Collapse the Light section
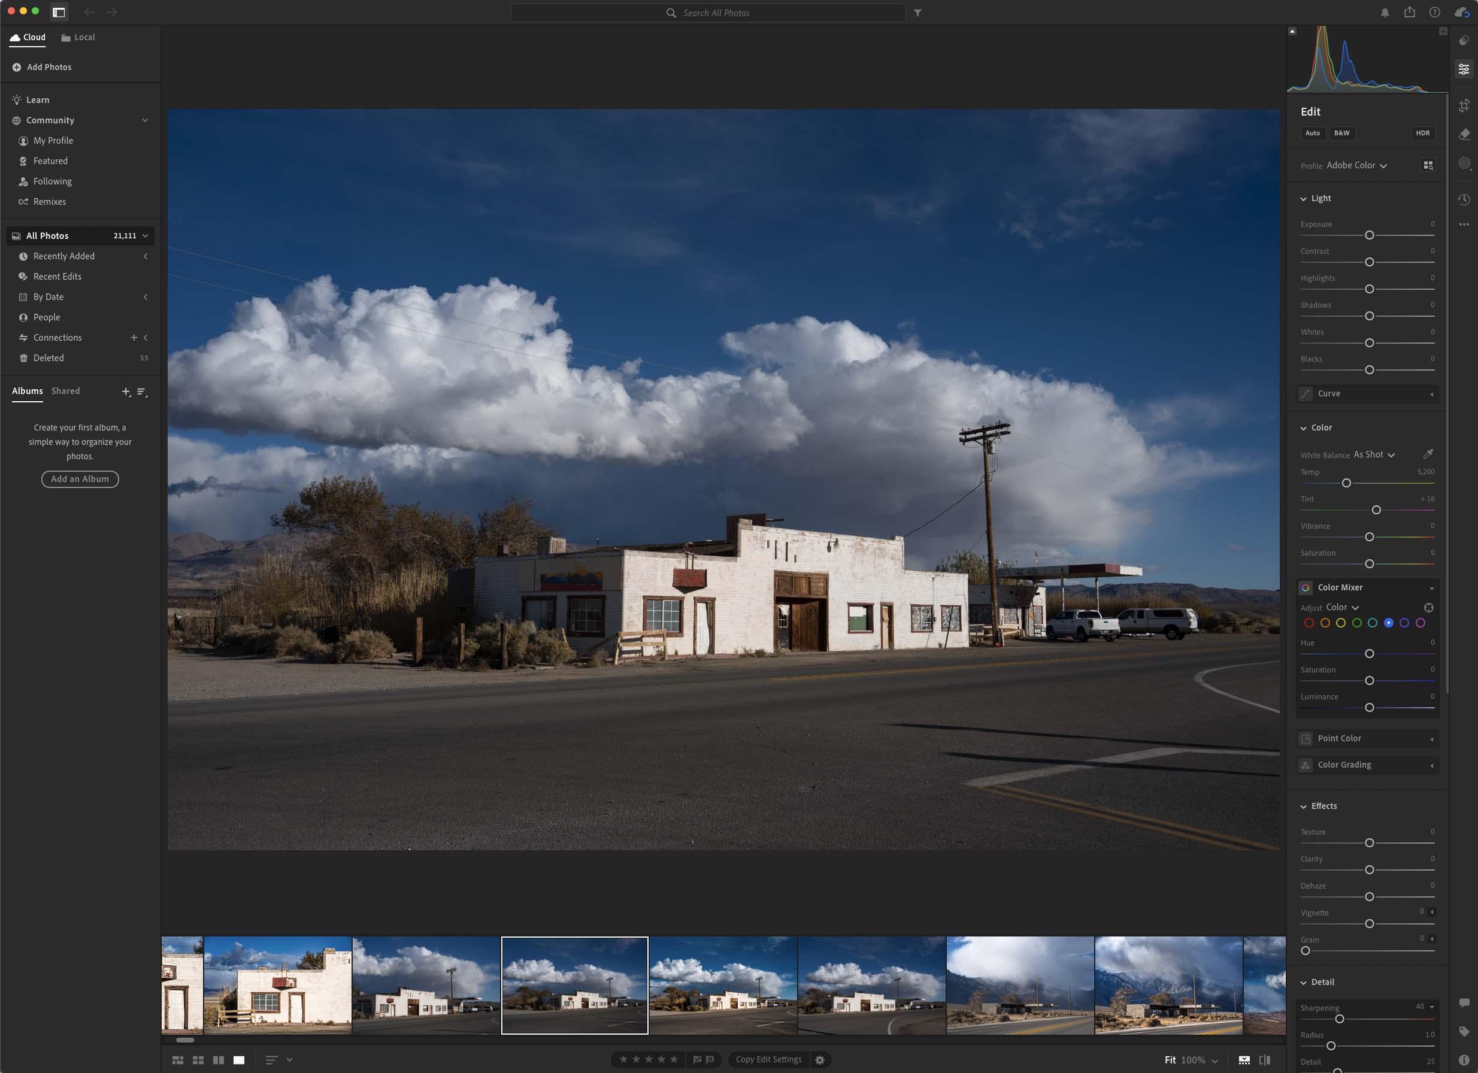 [x=1303, y=199]
